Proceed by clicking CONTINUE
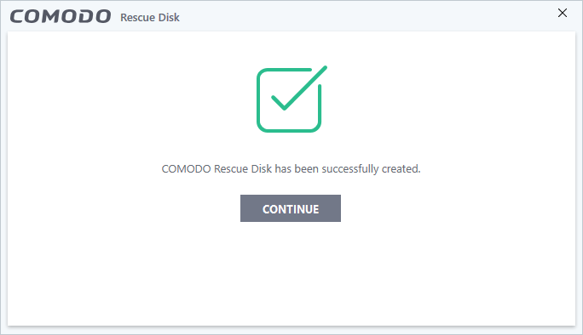Image resolution: width=583 pixels, height=335 pixels. click(291, 208)
